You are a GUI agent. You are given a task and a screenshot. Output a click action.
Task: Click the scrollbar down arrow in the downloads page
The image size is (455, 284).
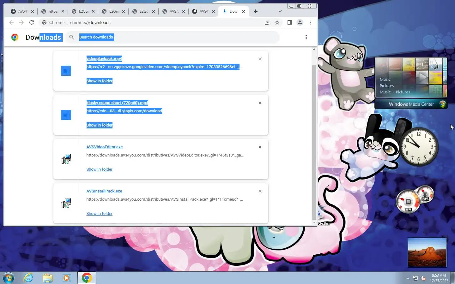pos(314,223)
